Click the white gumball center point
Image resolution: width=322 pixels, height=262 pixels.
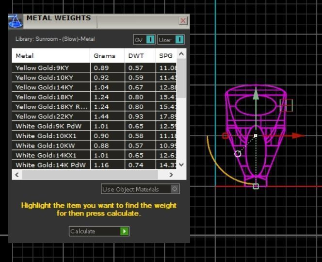256,136
